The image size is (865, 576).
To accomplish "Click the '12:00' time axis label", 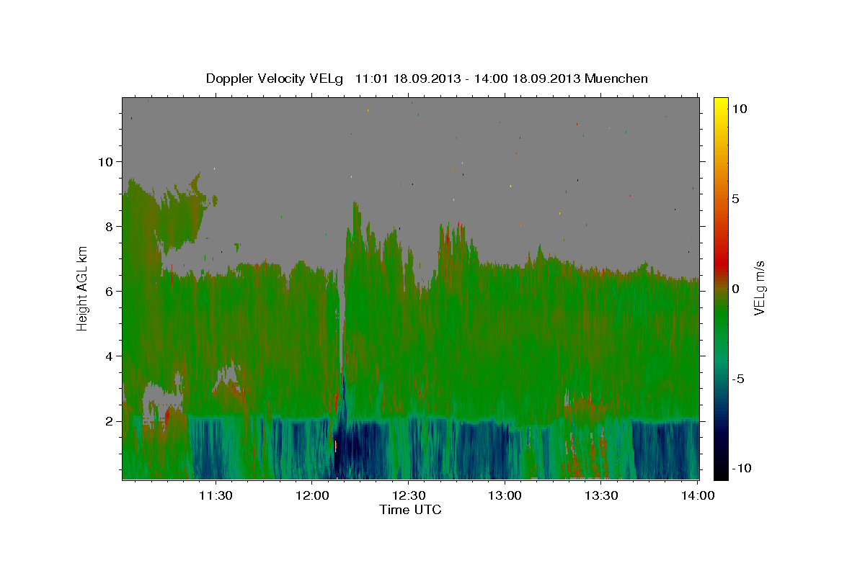I will click(311, 495).
